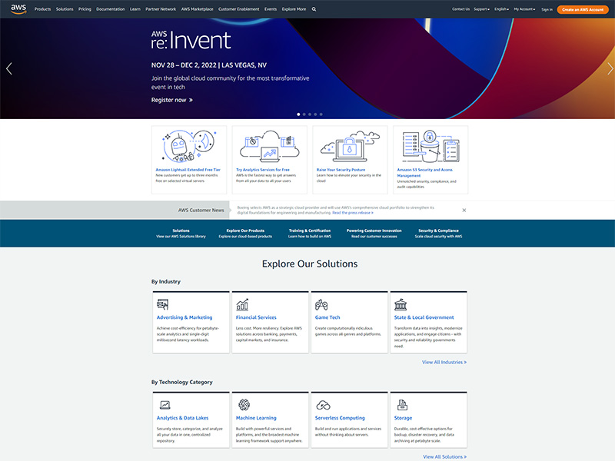Click the Machine Learning brain icon
The width and height of the screenshot is (615, 461).
(x=244, y=405)
